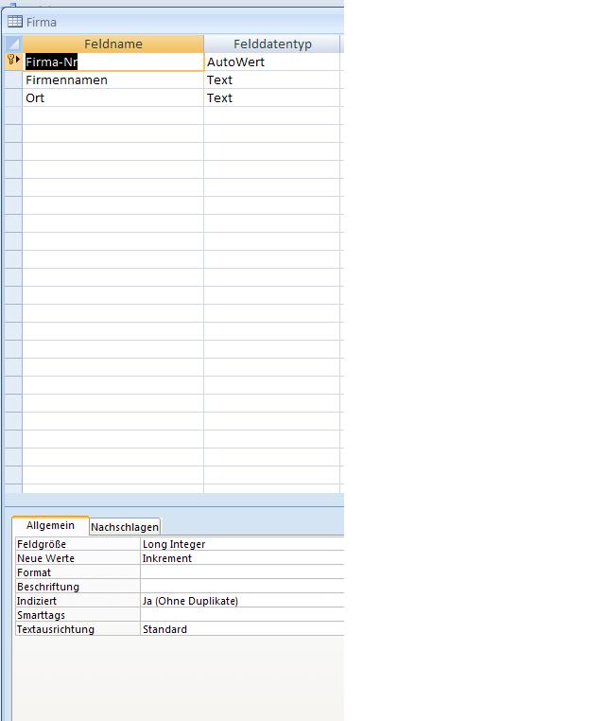Click the Firmennamen field name cell
605x721 pixels.
[113, 80]
